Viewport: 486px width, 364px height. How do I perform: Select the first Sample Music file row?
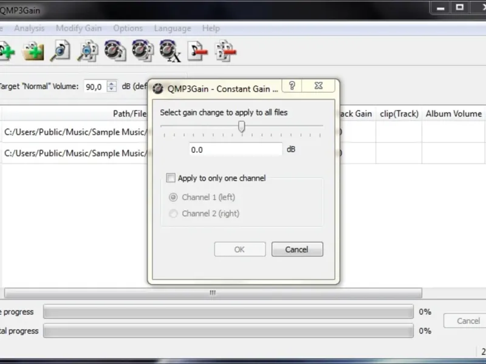75,132
